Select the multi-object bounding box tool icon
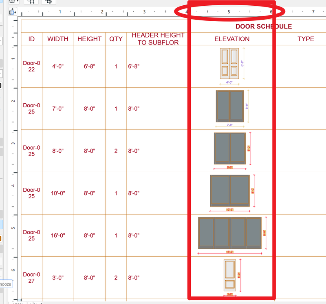Screen dimensions: 326x304 point(48,2)
